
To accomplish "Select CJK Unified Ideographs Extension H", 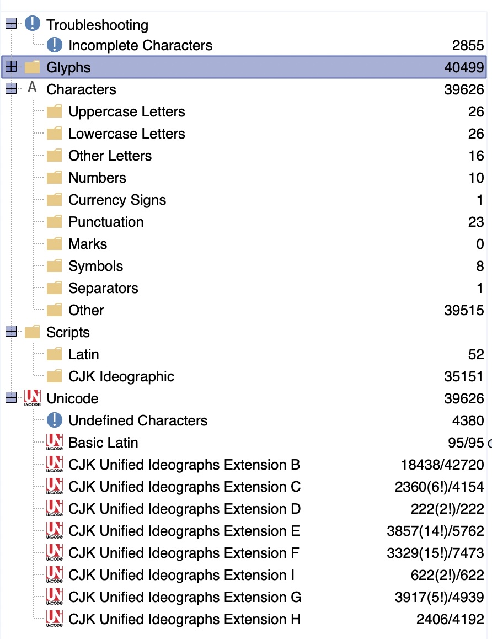I will (x=184, y=619).
